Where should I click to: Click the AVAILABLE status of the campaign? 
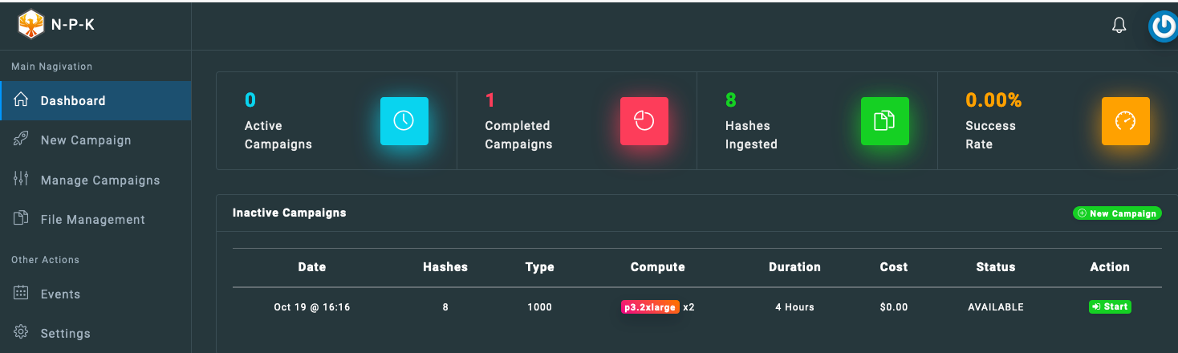point(995,306)
